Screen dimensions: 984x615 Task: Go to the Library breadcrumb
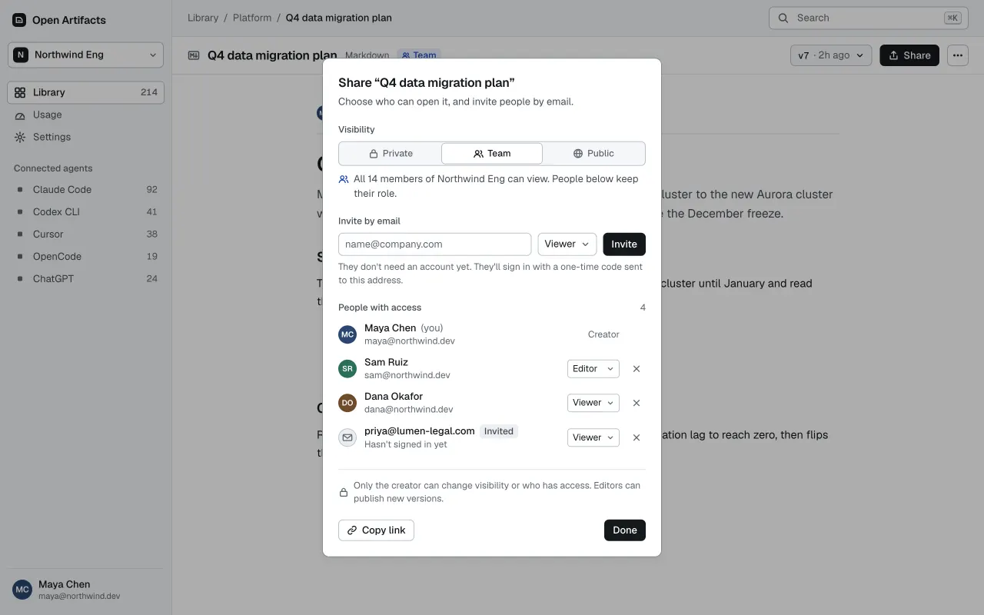(203, 18)
